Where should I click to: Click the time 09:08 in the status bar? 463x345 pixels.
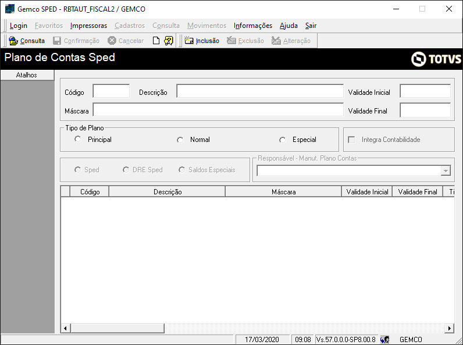tap(303, 340)
